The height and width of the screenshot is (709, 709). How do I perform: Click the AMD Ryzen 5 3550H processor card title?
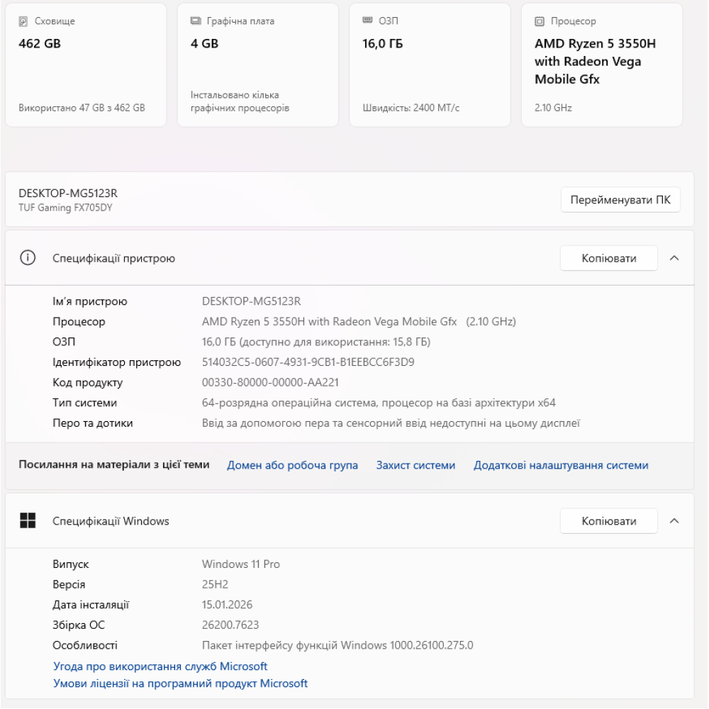coord(595,62)
